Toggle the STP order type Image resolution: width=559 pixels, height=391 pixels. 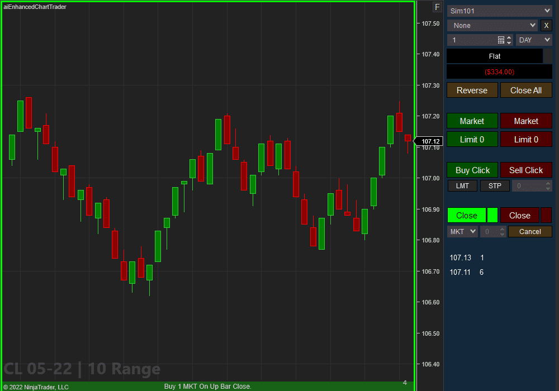tap(494, 185)
